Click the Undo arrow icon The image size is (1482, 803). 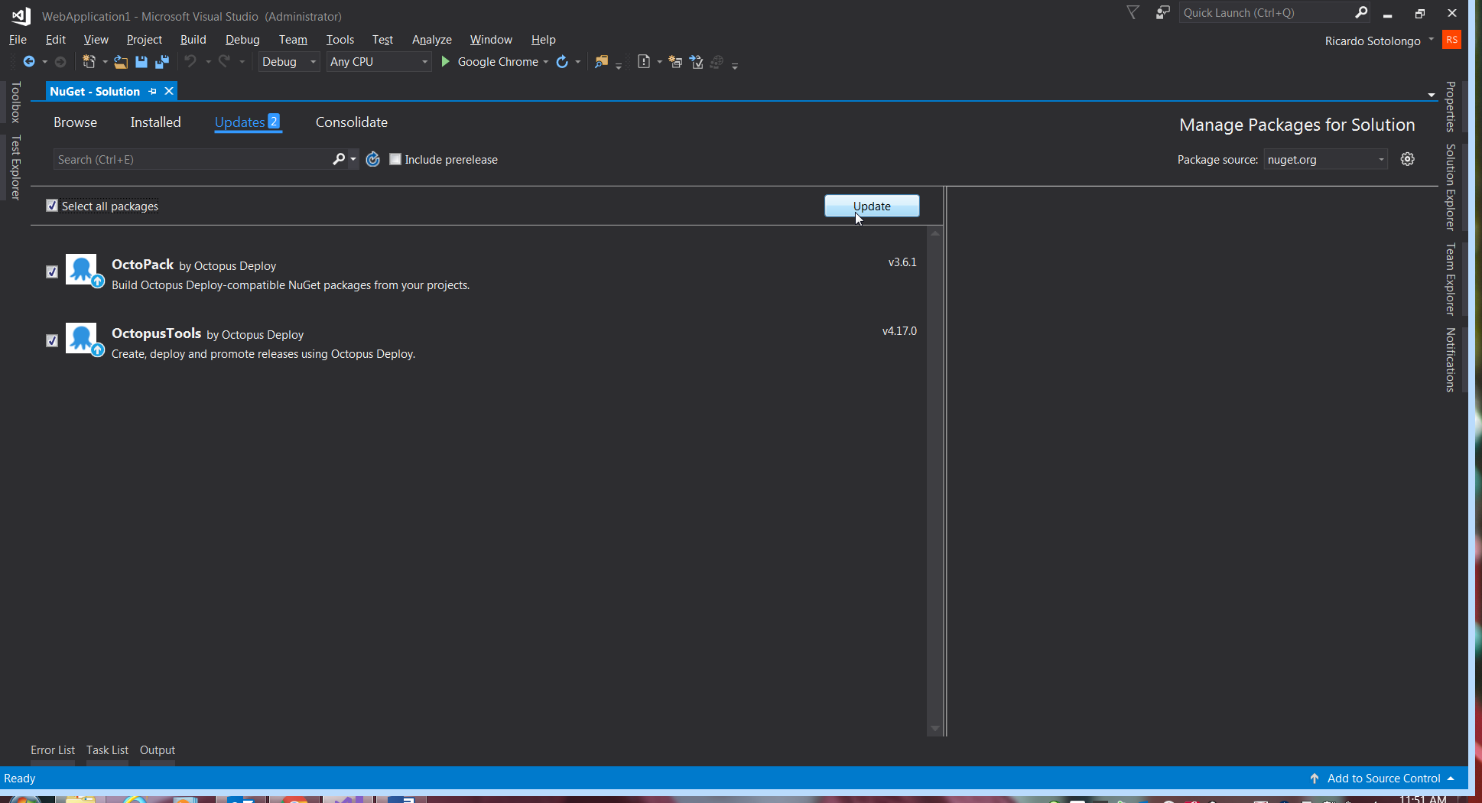(190, 61)
